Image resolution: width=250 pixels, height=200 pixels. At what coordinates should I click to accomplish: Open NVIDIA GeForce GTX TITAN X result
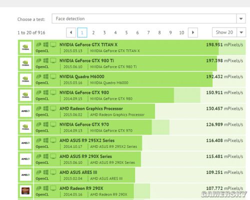point(88,44)
